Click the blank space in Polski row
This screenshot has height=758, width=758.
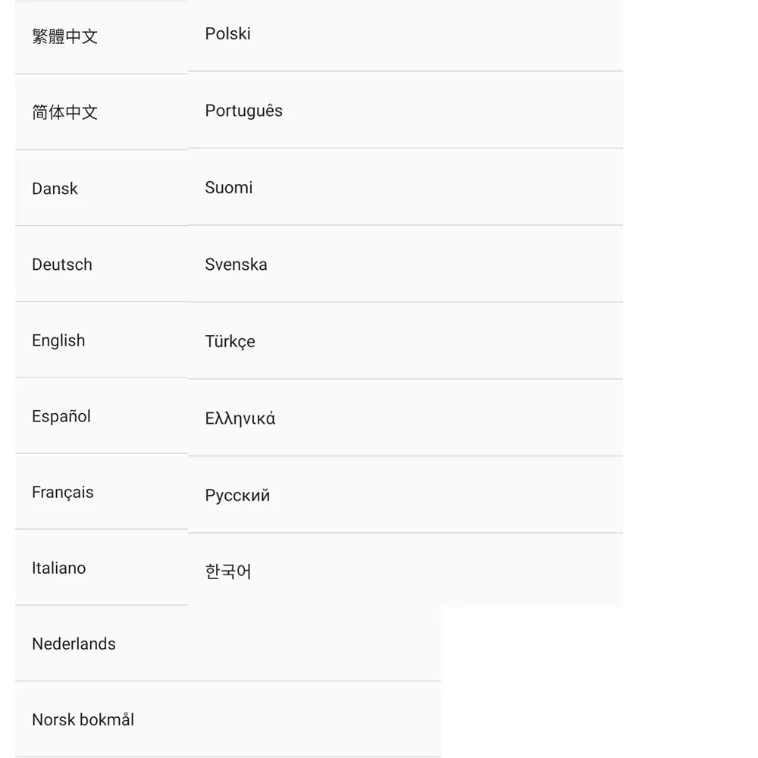pos(455,34)
